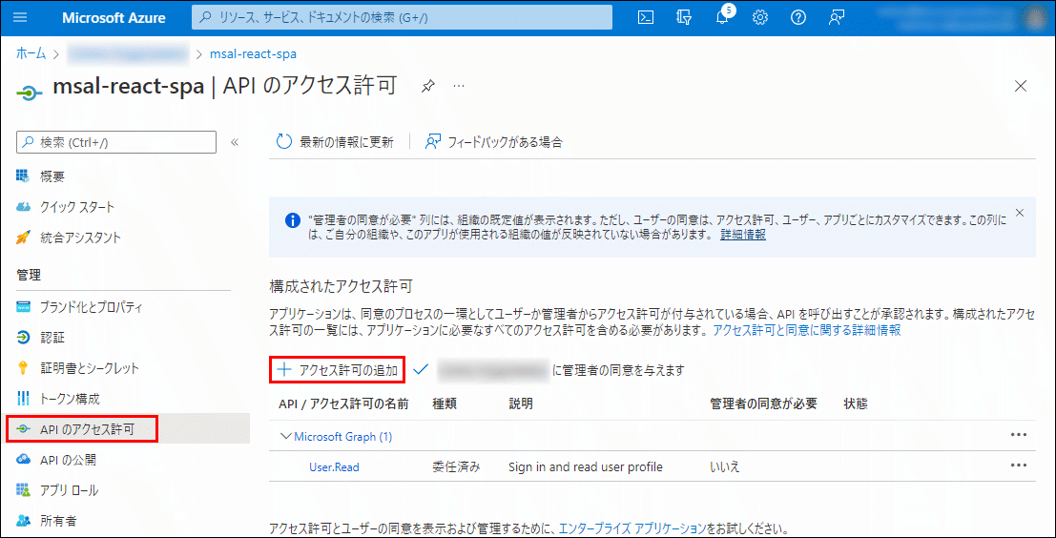Click the 説明 column header
The image size is (1056, 538).
click(521, 403)
